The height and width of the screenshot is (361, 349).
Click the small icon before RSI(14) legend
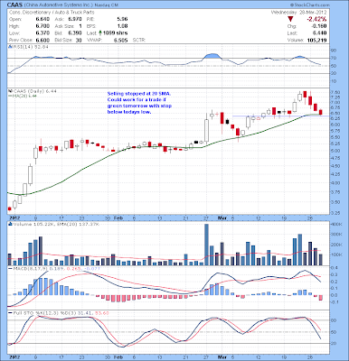(10, 47)
